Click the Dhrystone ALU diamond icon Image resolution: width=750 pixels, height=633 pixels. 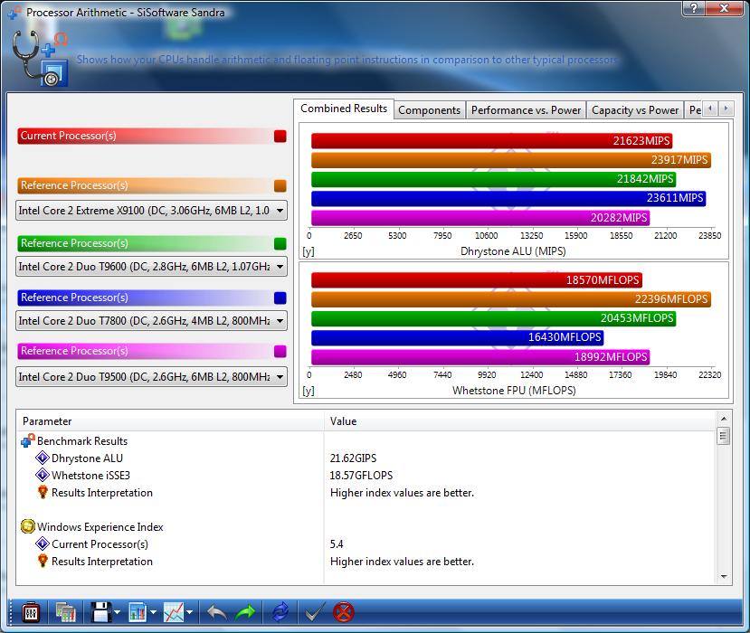pos(43,458)
